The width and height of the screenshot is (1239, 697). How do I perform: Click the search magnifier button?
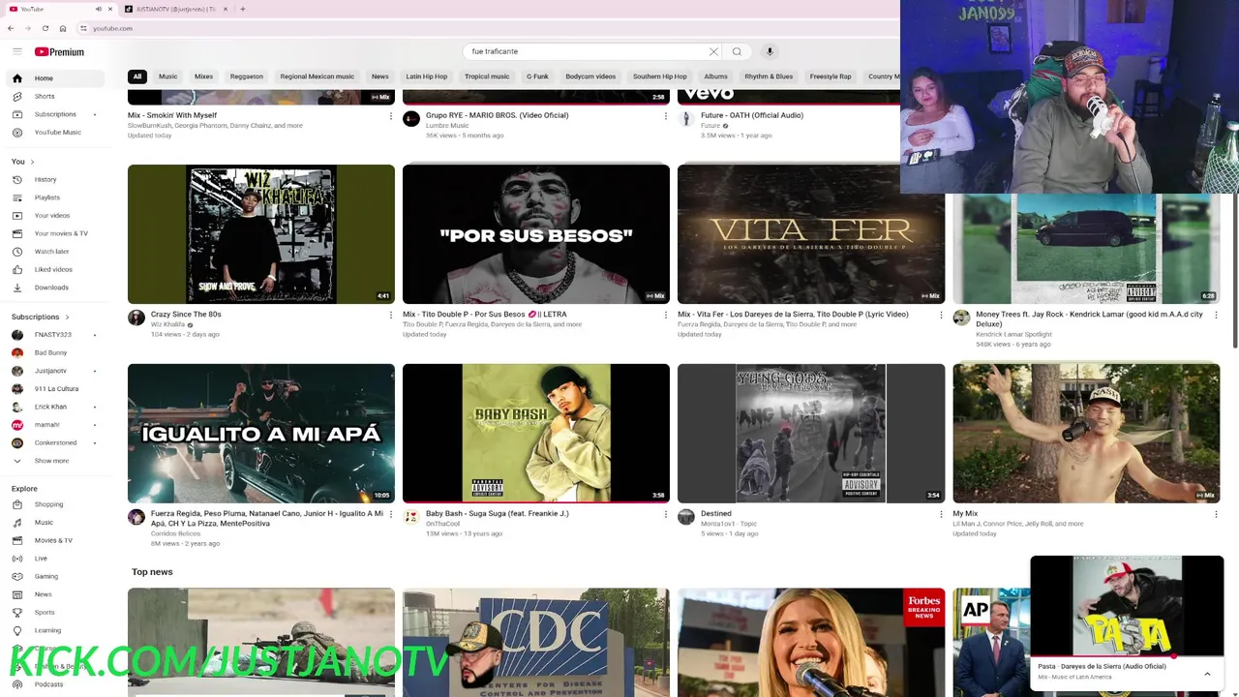tap(737, 51)
